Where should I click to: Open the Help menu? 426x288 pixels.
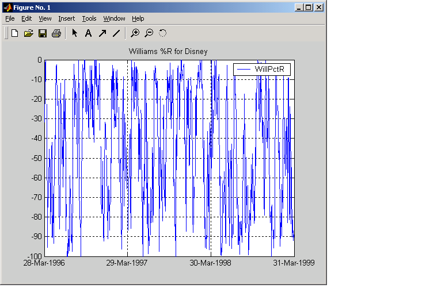138,18
